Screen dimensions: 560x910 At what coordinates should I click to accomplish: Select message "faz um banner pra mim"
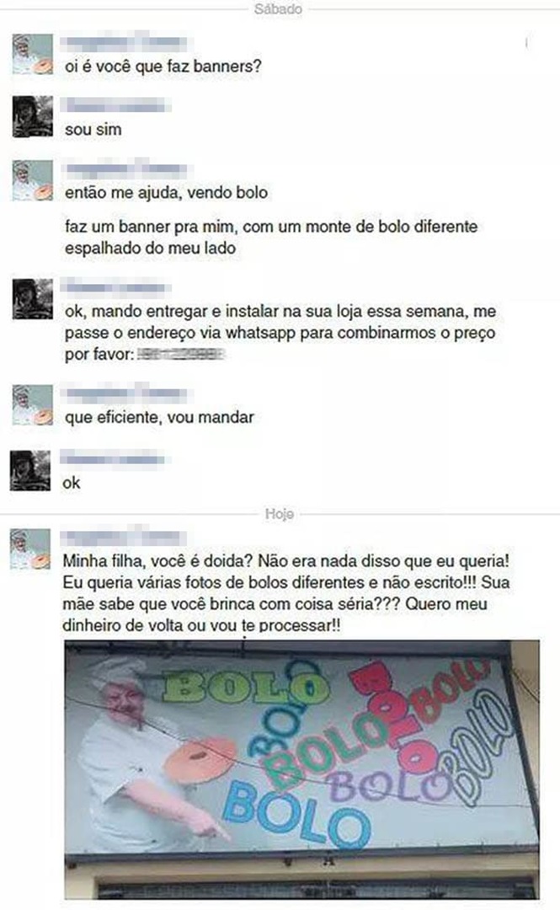tap(271, 237)
